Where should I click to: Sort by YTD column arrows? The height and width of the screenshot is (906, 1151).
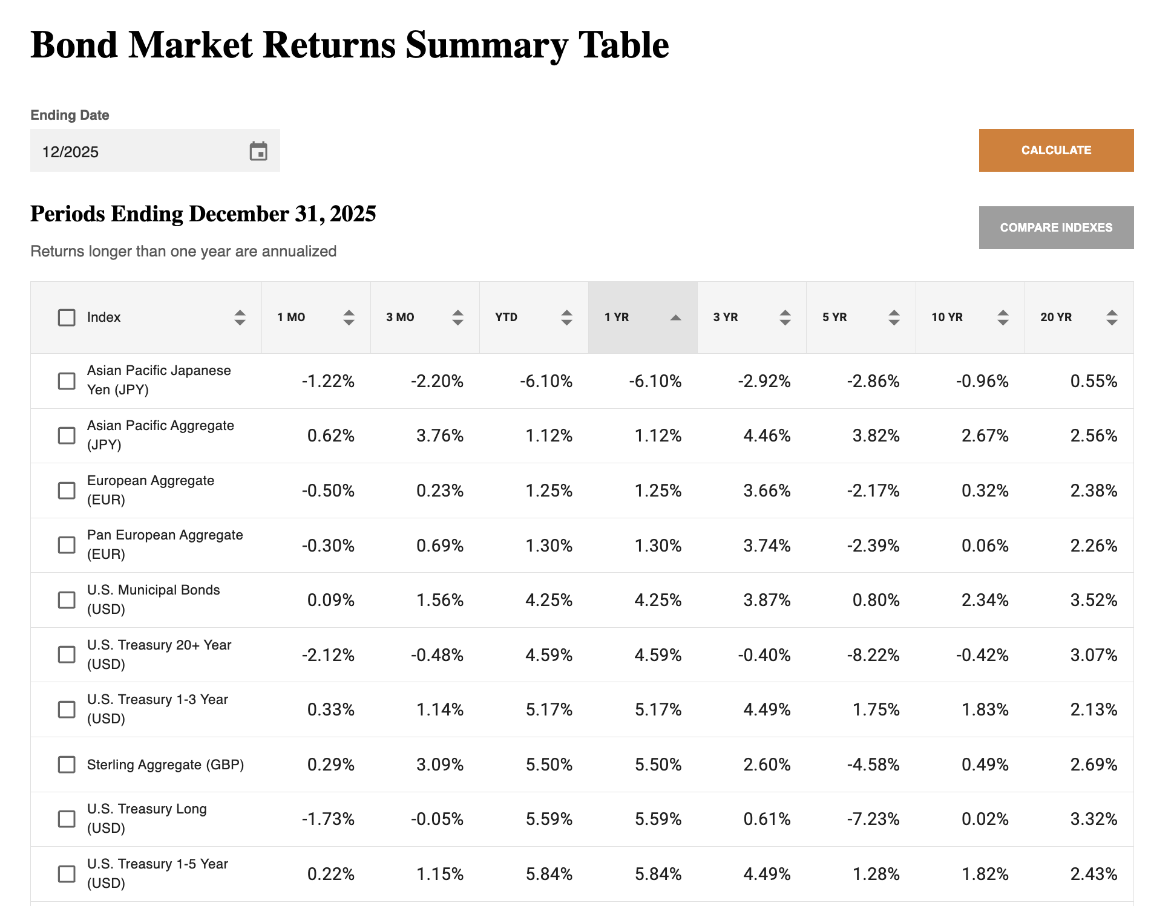tap(566, 318)
